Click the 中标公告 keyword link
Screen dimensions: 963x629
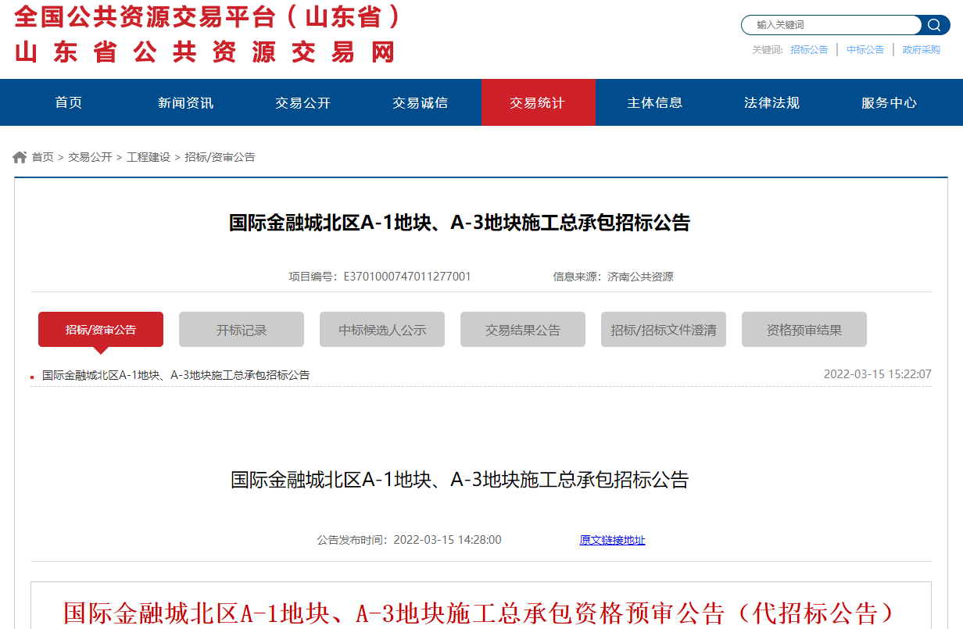[x=865, y=49]
